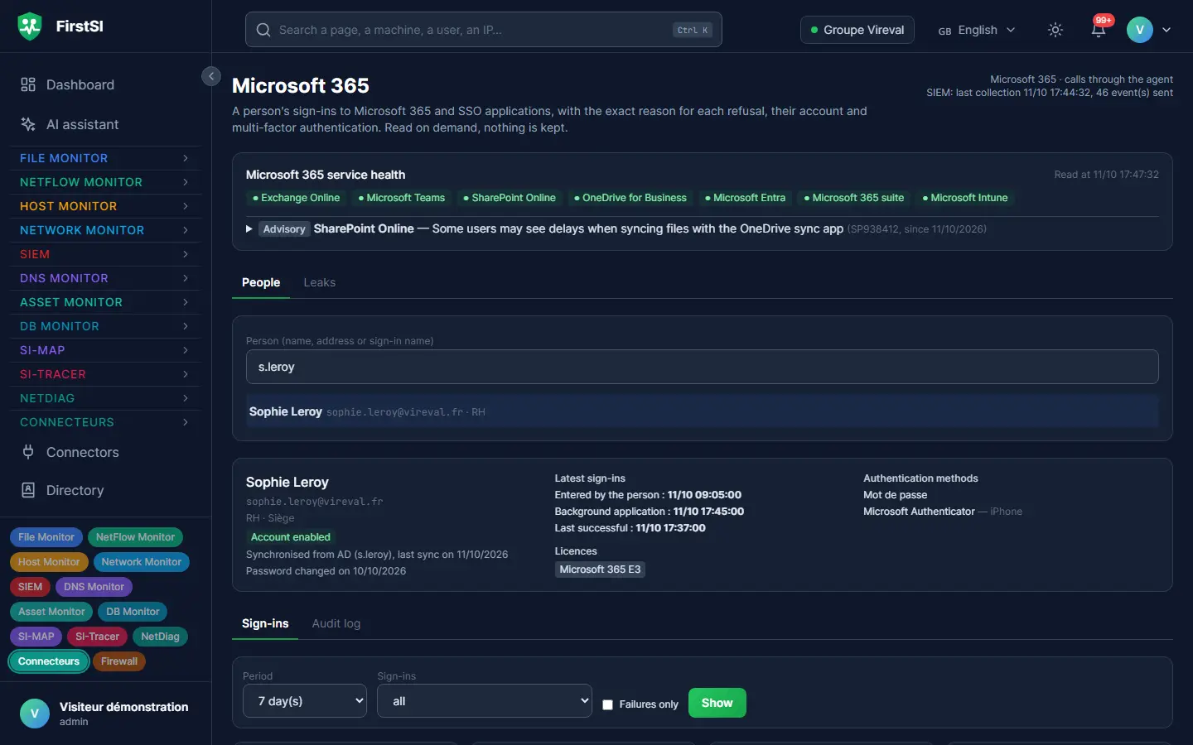Click the Connectors plug icon
The image size is (1193, 745).
click(x=28, y=452)
